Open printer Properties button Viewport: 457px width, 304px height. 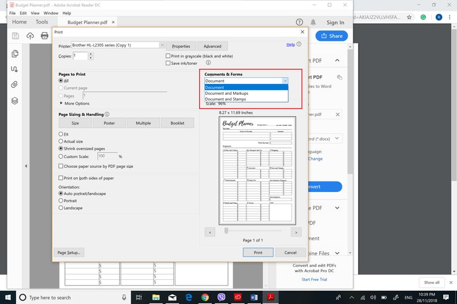181,46
